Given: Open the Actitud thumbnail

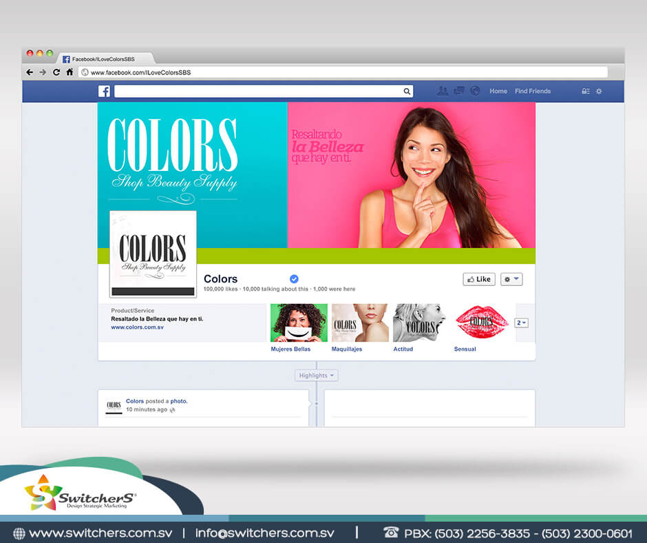Looking at the screenshot, I should tap(421, 322).
